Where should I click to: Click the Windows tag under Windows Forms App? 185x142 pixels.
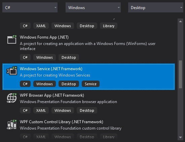44,57
